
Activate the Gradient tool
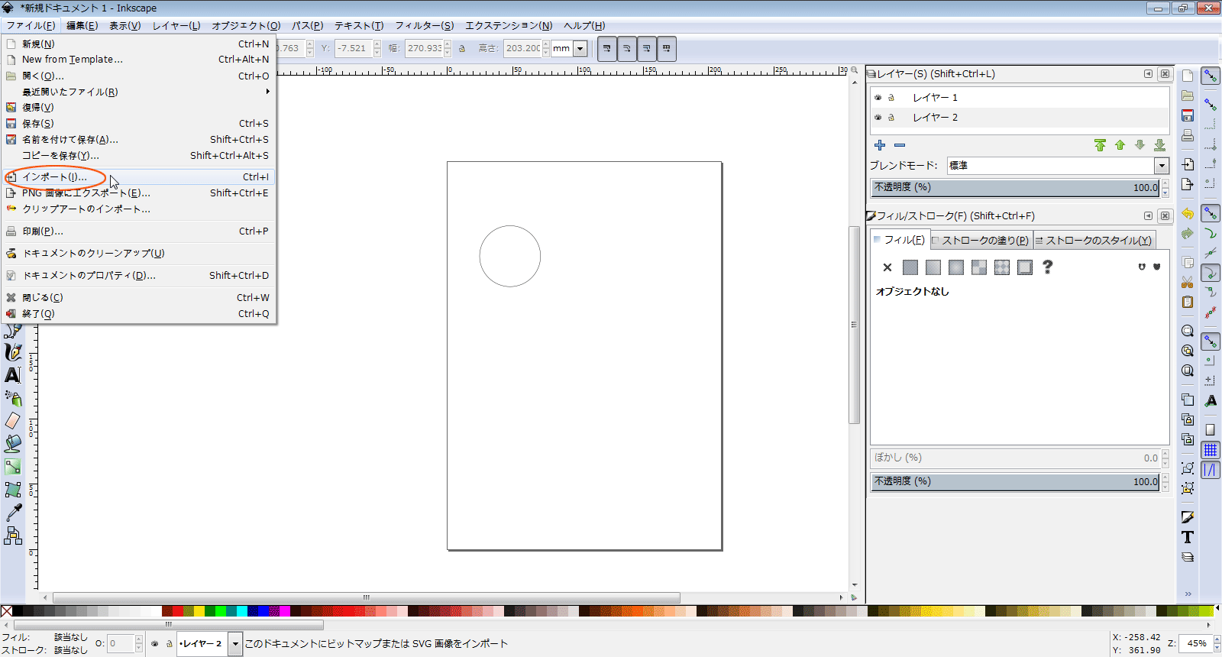13,467
